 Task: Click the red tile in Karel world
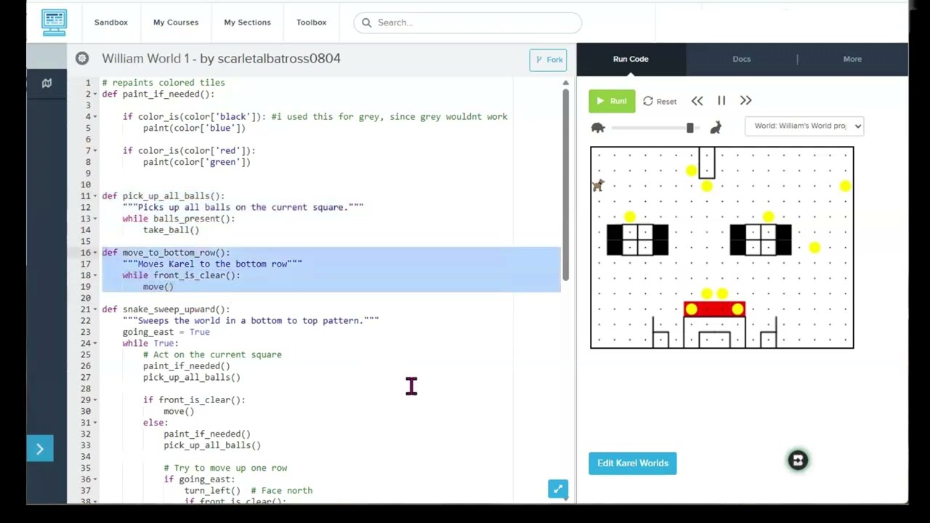coord(714,310)
